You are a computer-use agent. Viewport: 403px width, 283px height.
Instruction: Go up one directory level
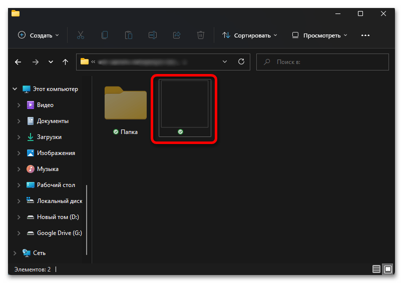click(65, 62)
